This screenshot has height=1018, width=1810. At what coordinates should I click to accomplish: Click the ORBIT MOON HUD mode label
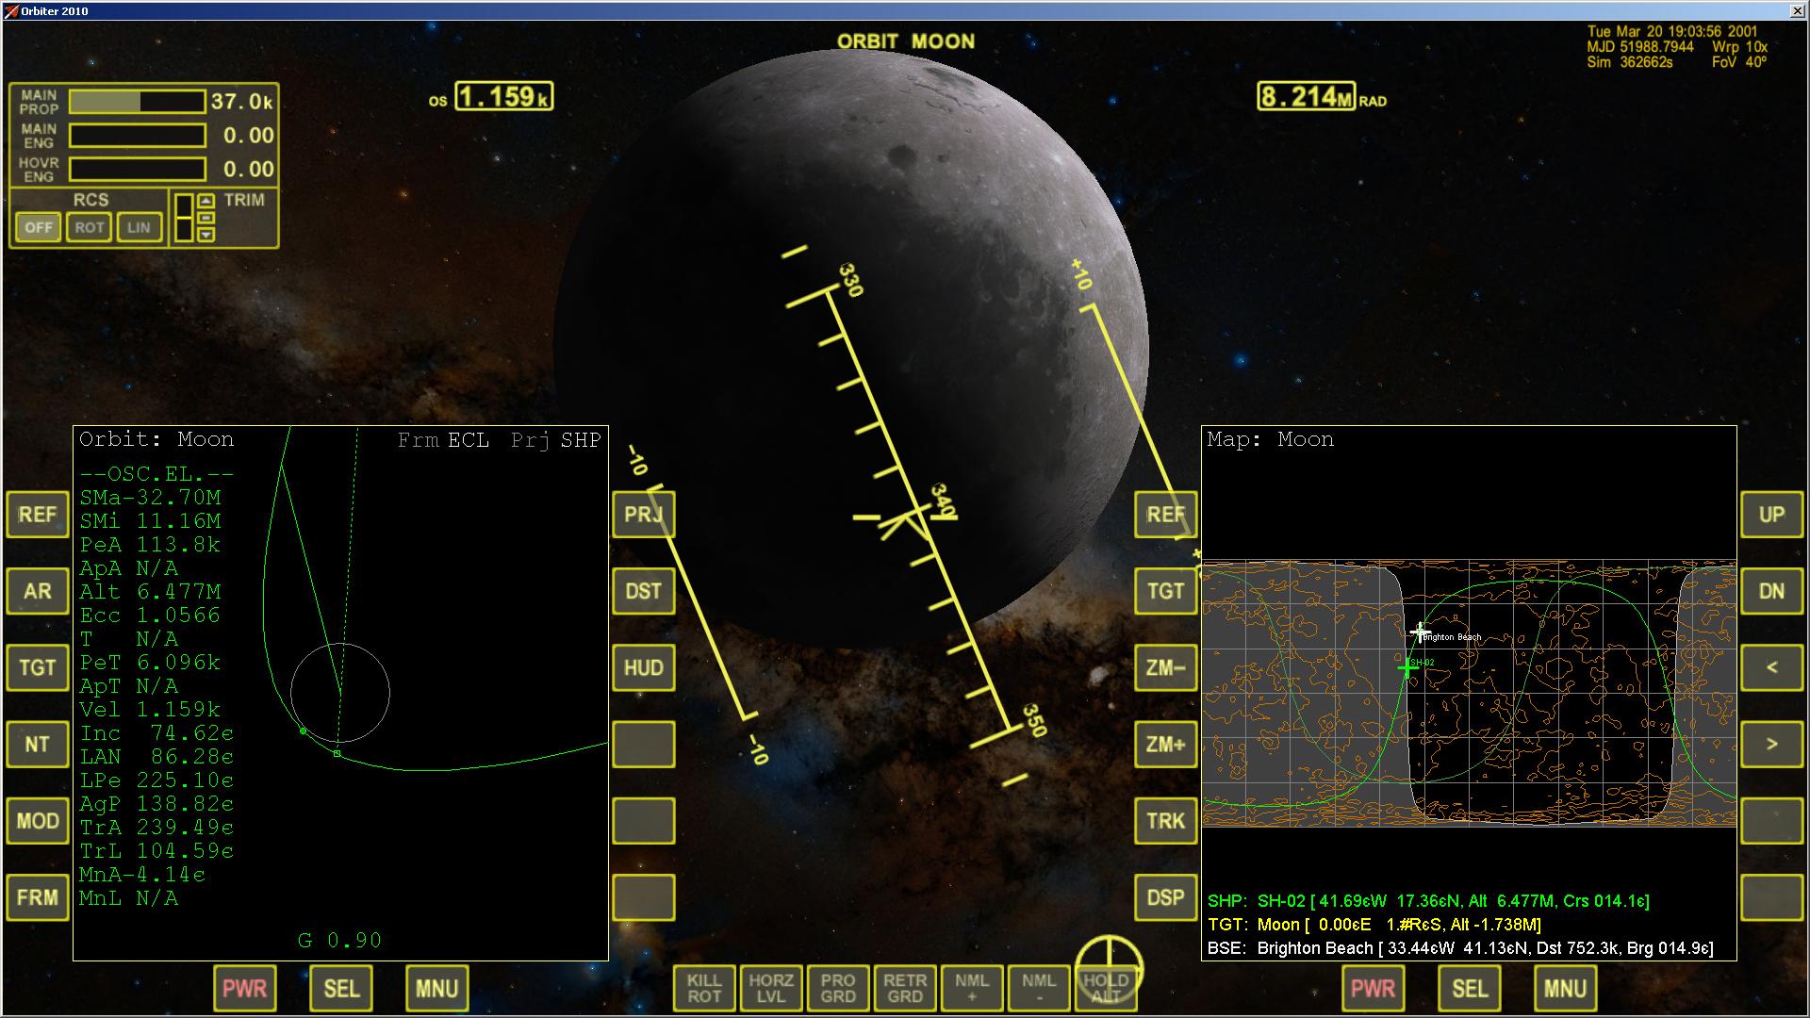906,41
